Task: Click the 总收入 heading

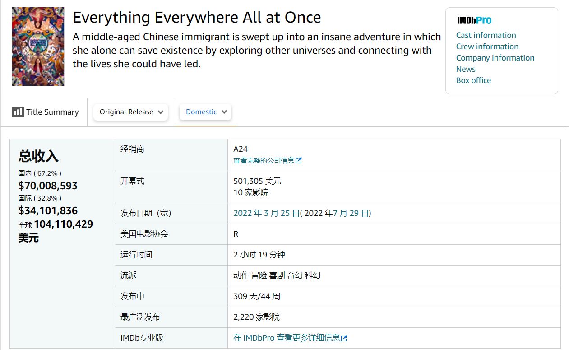Action: coord(38,156)
